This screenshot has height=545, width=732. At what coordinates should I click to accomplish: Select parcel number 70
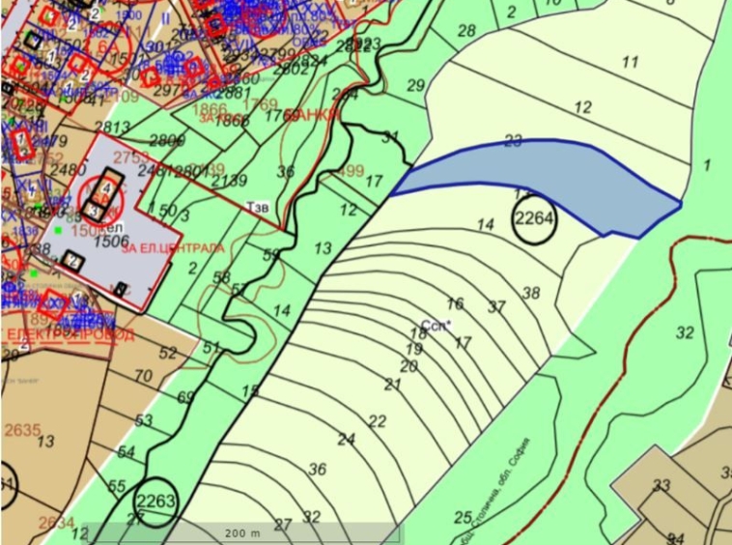[143, 376]
